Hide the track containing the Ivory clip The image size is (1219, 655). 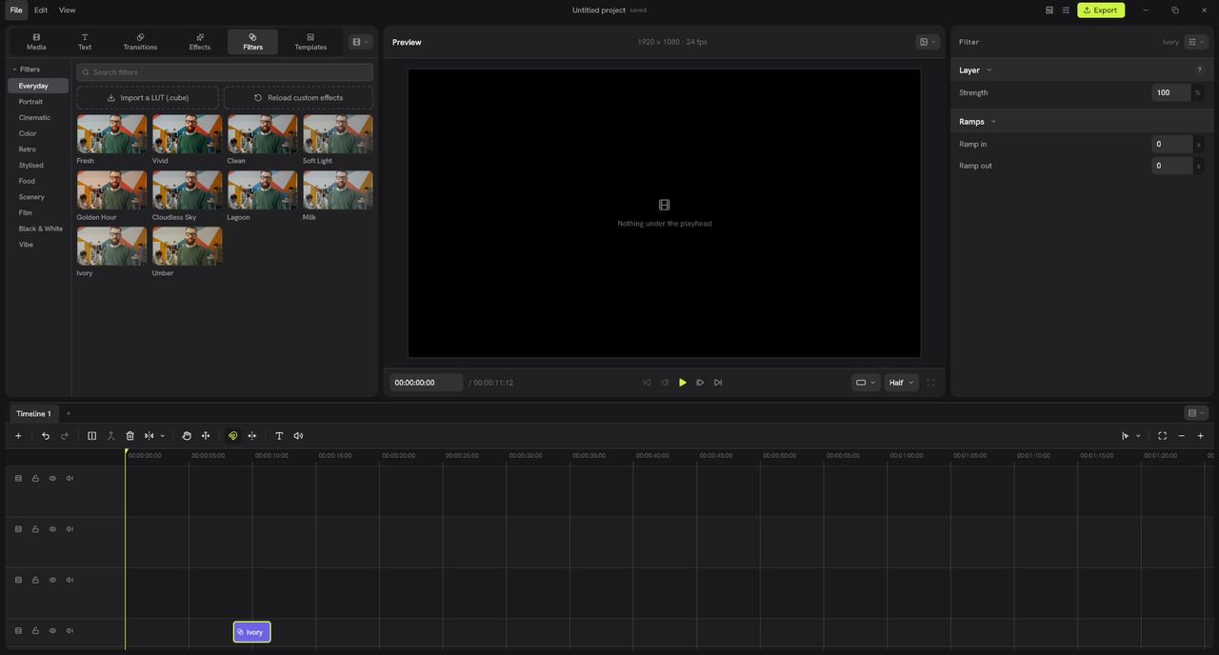(52, 630)
